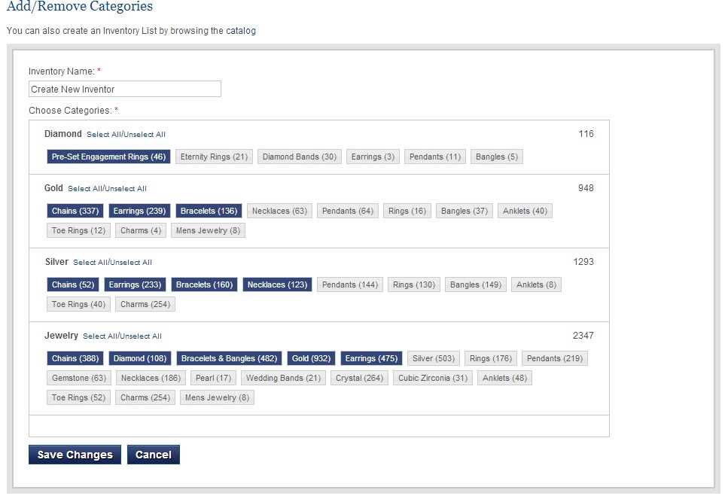Select Jewelry Mens Jewelry (8)

pyautogui.click(x=217, y=397)
